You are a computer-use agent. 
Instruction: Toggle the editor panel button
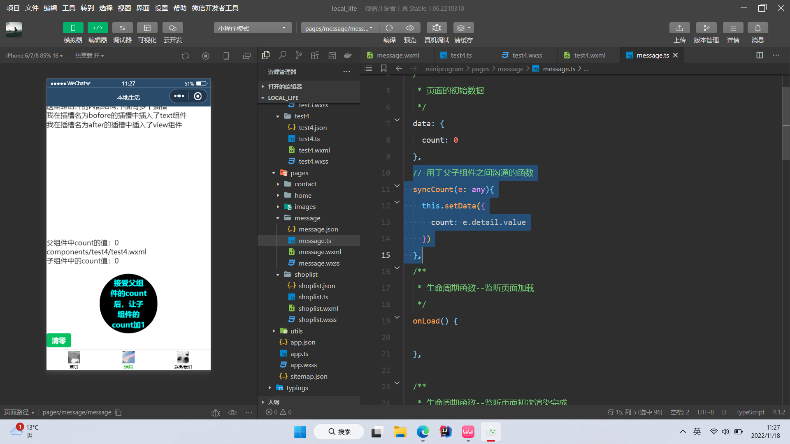click(98, 28)
